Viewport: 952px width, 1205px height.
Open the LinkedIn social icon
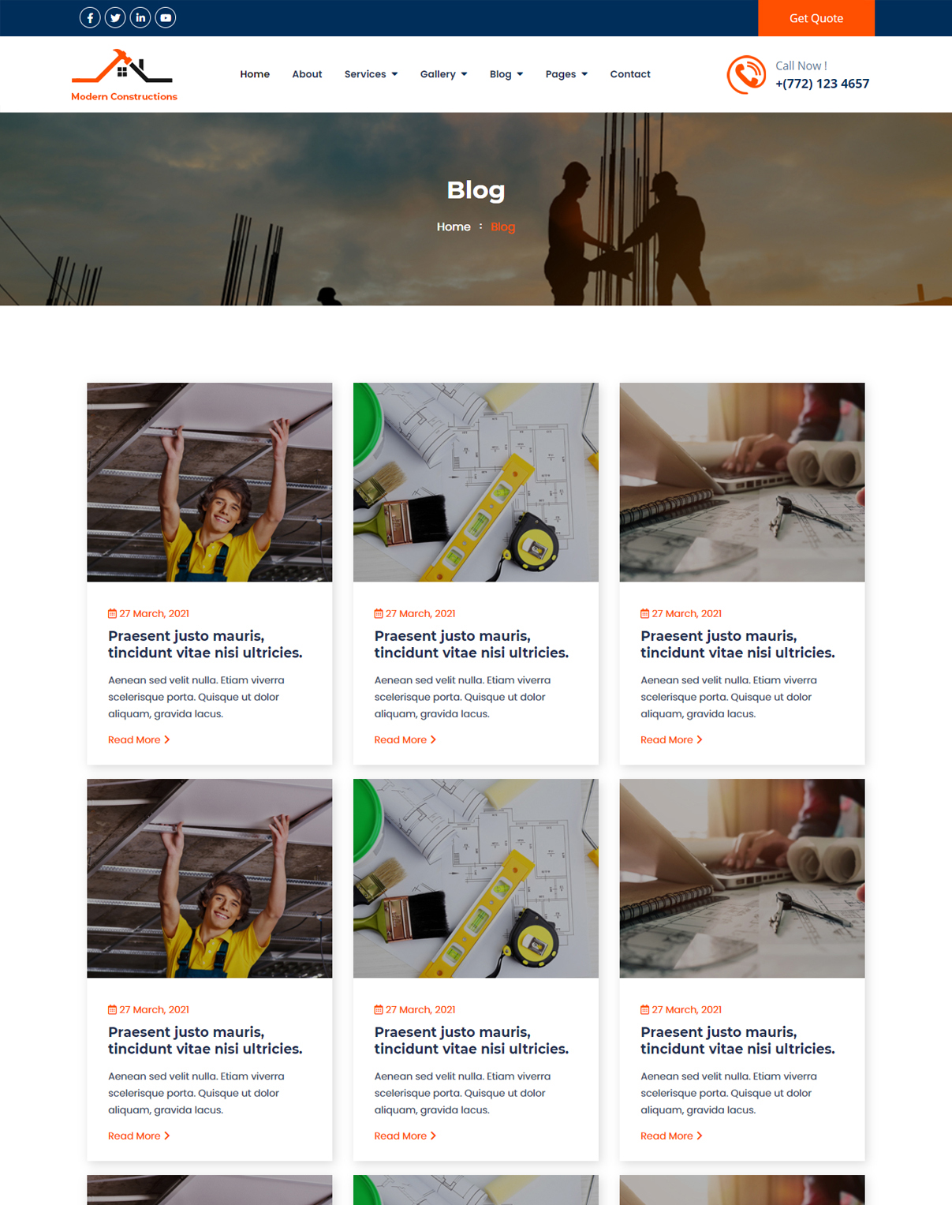140,17
